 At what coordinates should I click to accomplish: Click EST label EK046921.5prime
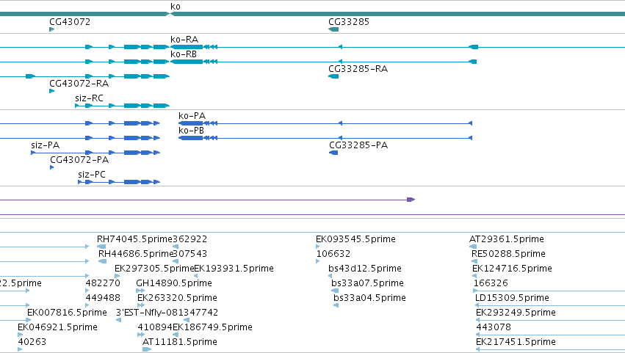pyautogui.click(x=58, y=327)
